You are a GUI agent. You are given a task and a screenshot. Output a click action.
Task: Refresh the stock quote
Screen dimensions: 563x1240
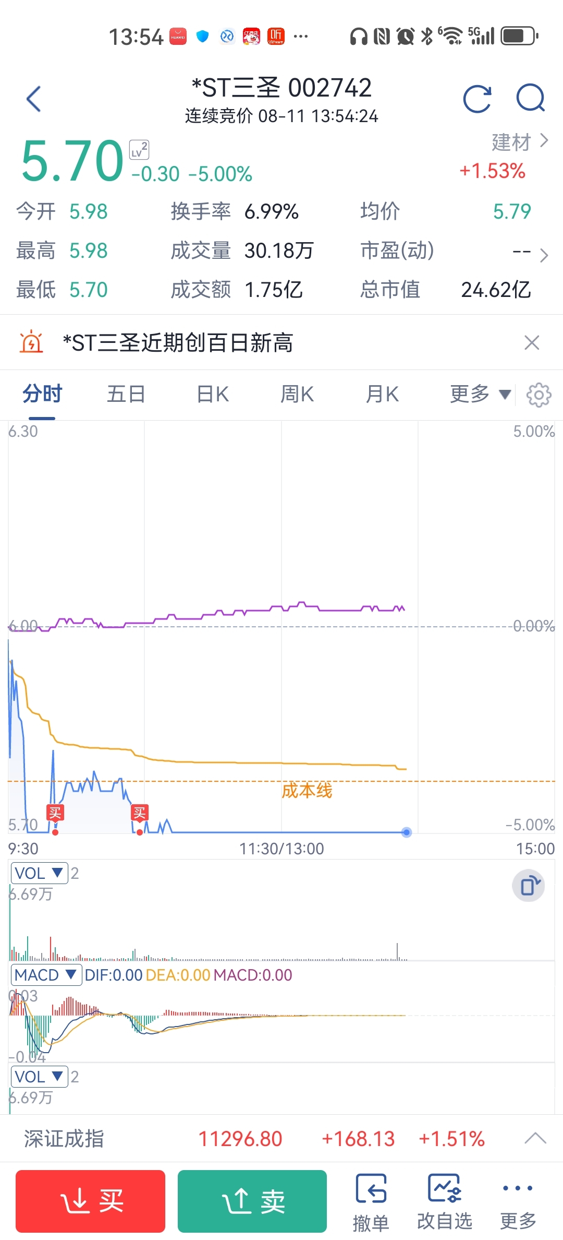pos(478,99)
